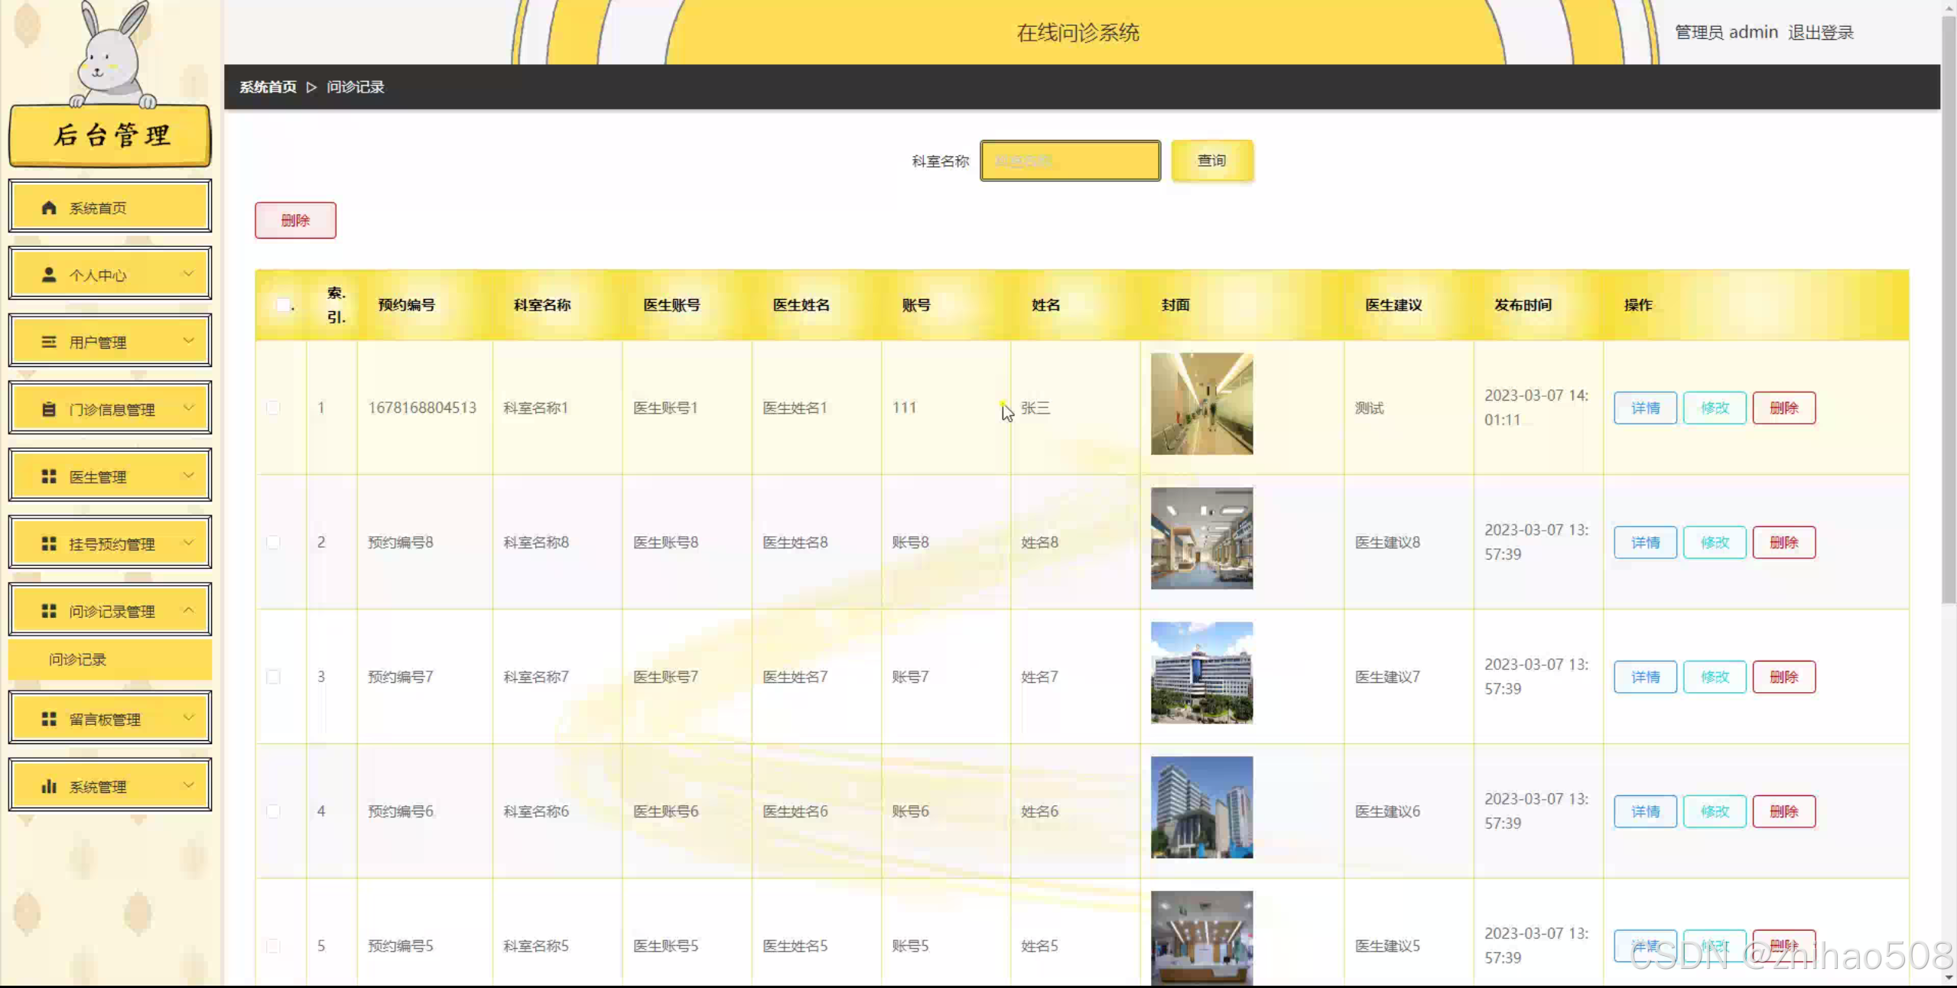Click the grid icon for 留言板管理

click(x=49, y=719)
